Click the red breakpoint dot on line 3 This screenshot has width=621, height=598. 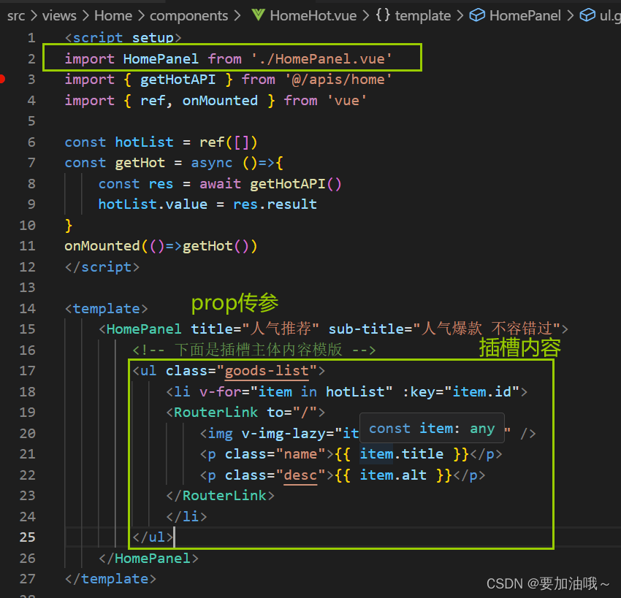pos(2,79)
